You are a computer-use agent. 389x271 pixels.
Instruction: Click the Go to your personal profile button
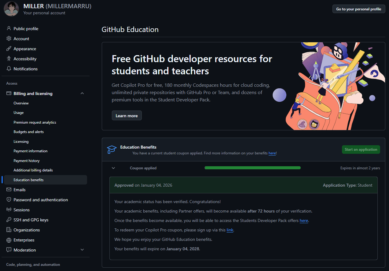click(x=359, y=9)
